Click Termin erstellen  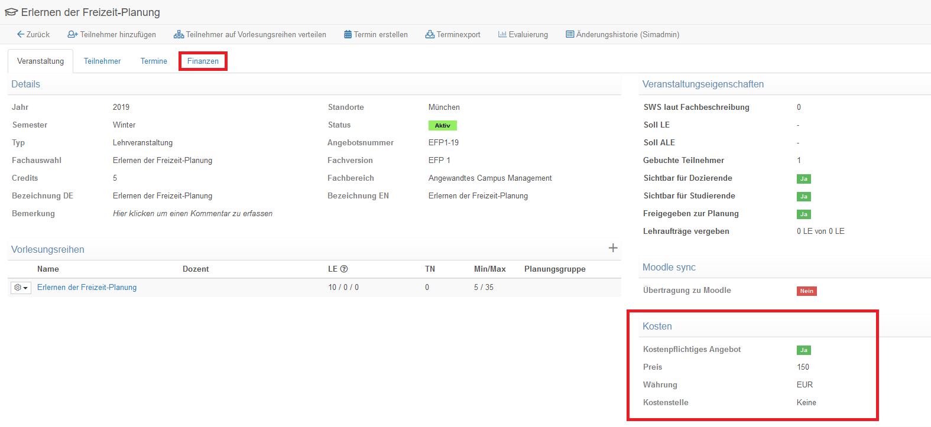tap(376, 34)
